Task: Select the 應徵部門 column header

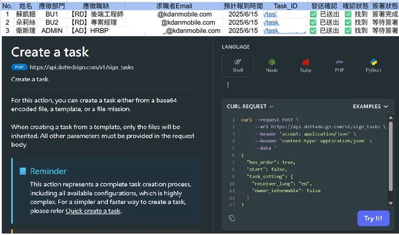Action: pyautogui.click(x=52, y=6)
